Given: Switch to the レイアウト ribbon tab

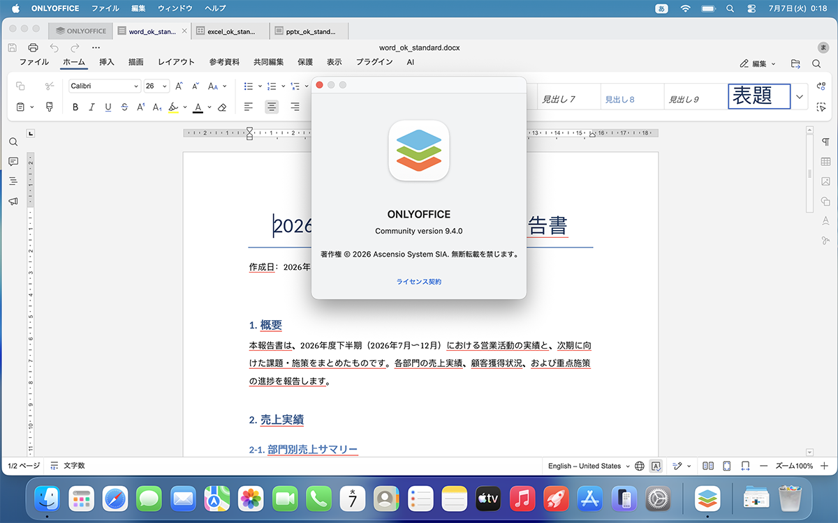Looking at the screenshot, I should pyautogui.click(x=176, y=62).
